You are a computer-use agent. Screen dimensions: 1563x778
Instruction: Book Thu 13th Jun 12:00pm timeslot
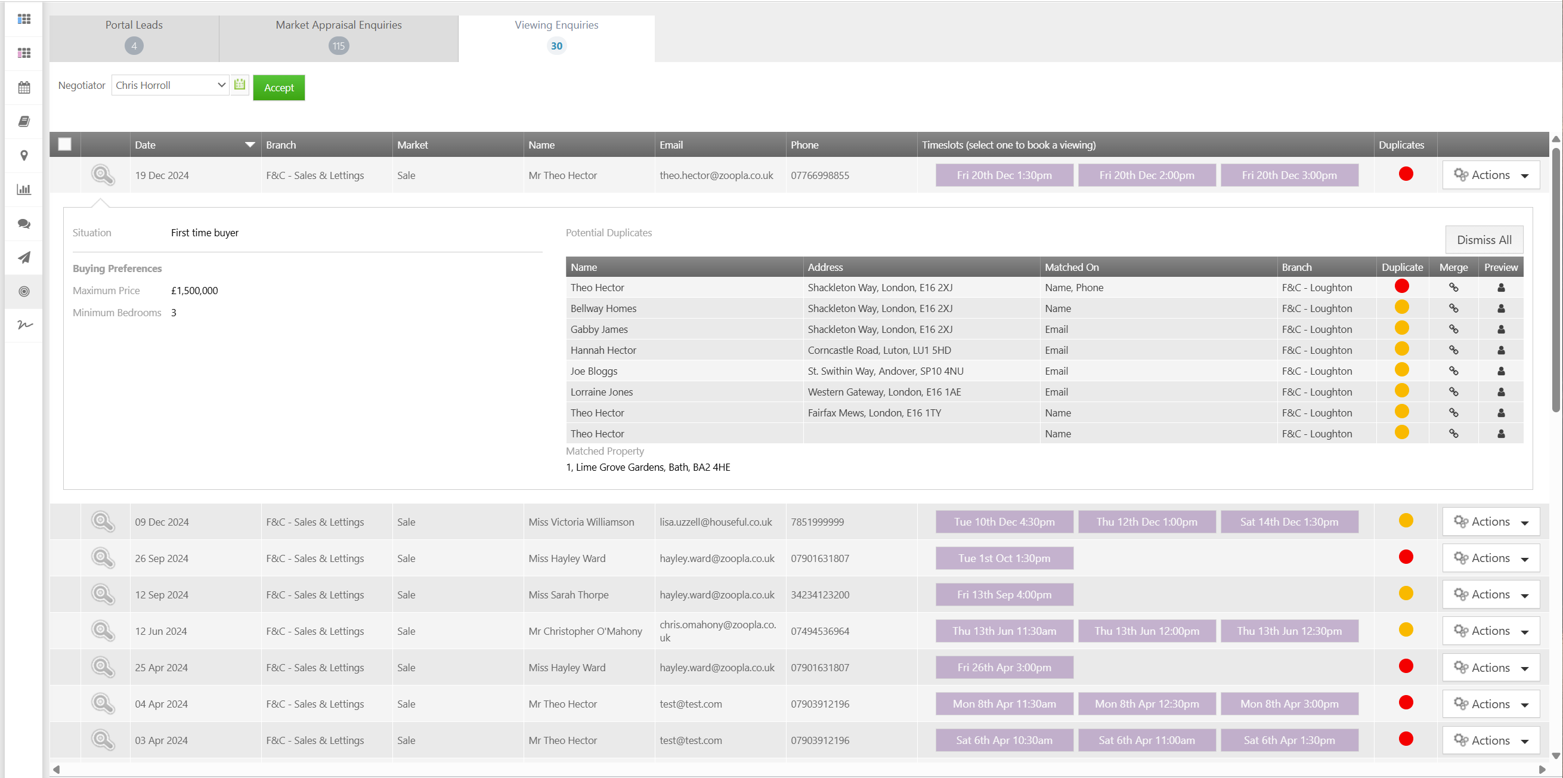point(1147,631)
